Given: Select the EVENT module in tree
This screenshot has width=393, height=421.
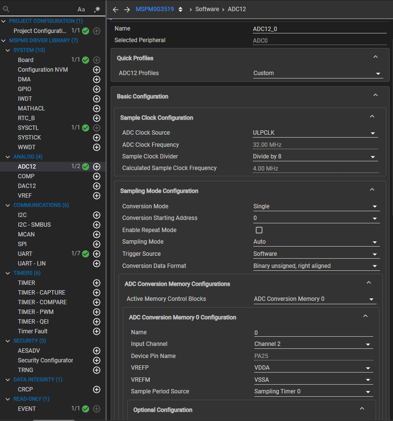Looking at the screenshot, I should (27, 409).
